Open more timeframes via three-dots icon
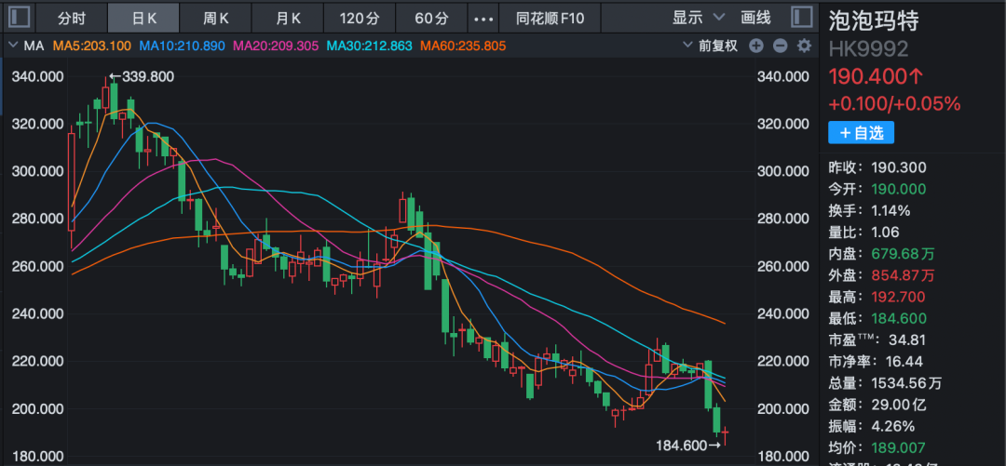 (483, 18)
